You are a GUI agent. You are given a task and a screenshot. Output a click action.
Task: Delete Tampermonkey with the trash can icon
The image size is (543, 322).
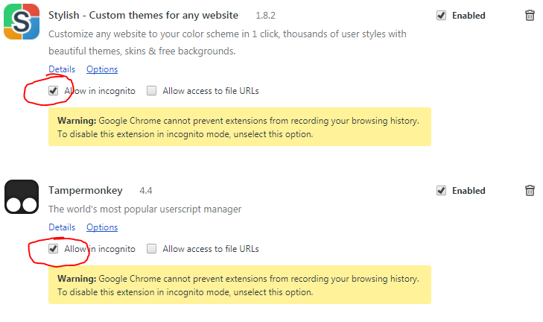530,190
